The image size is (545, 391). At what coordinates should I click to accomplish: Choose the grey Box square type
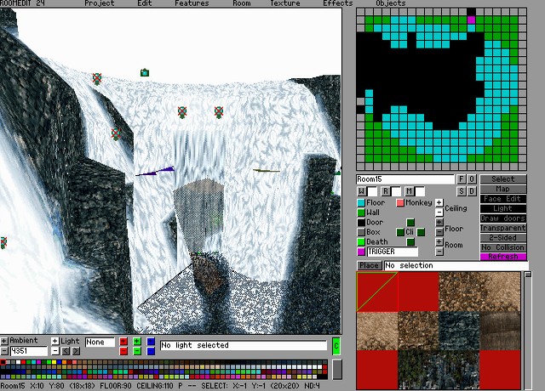(361, 232)
